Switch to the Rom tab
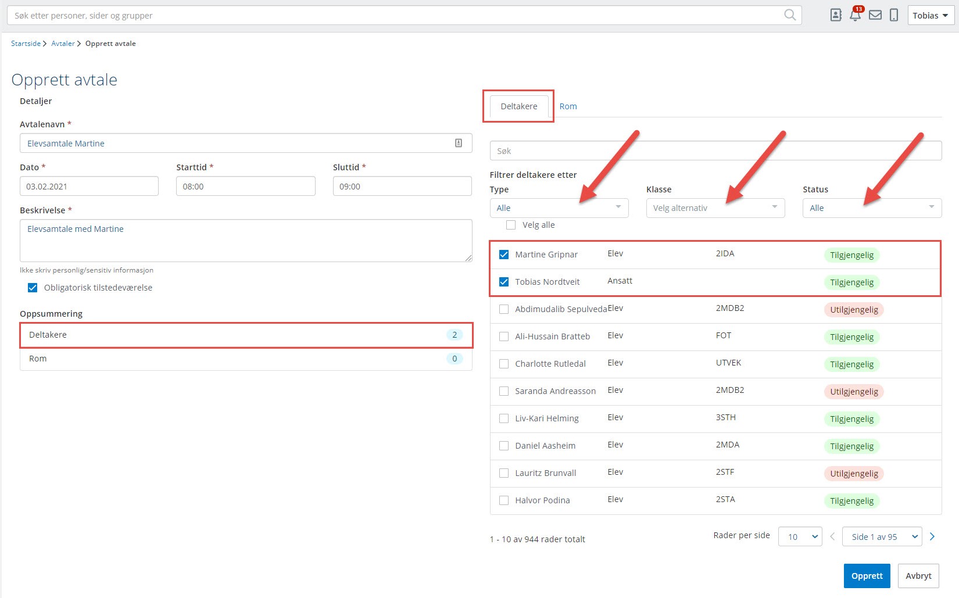Image resolution: width=959 pixels, height=598 pixels. 568,106
